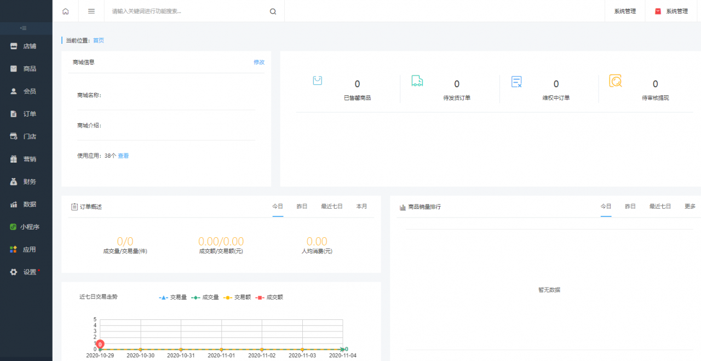Image resolution: width=701 pixels, height=361 pixels.
Task: Click 暂无数据 text
Action: pos(549,290)
